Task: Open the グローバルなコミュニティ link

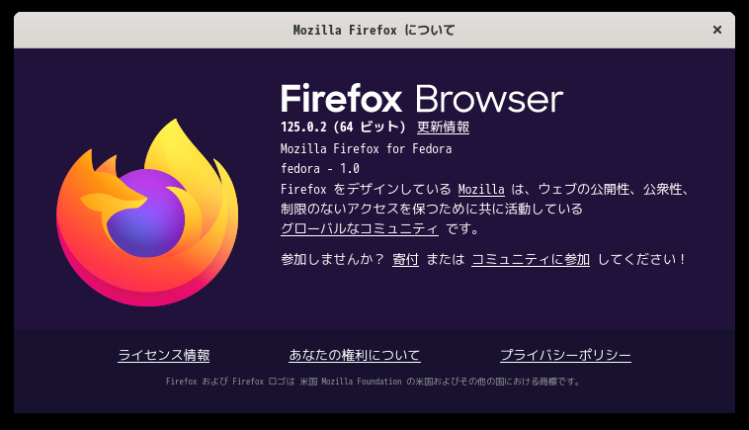Action: [360, 229]
